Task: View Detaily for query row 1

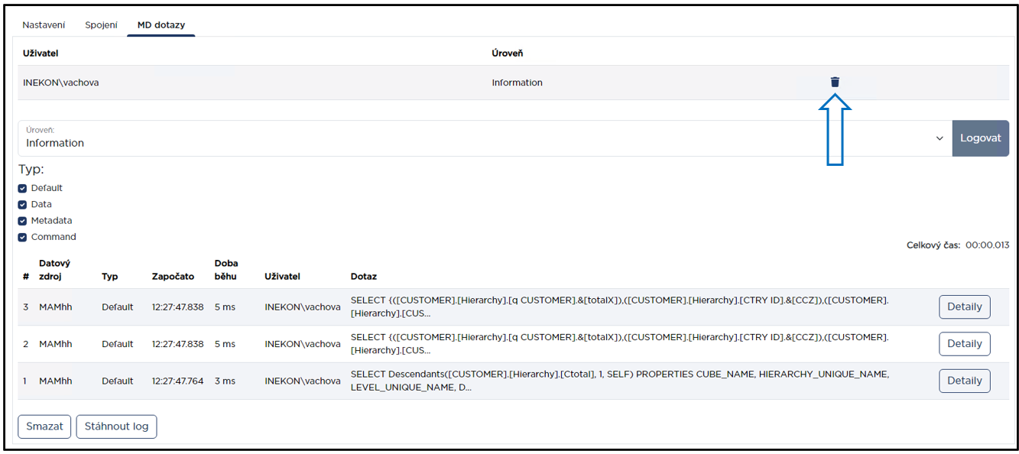Action: tap(964, 381)
